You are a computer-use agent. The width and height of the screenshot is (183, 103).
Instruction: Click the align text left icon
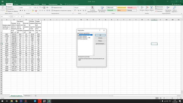click(40, 11)
